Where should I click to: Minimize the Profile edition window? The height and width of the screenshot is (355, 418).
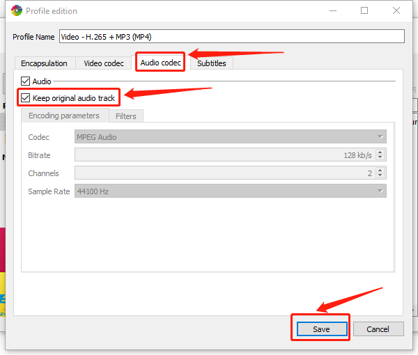coord(333,10)
